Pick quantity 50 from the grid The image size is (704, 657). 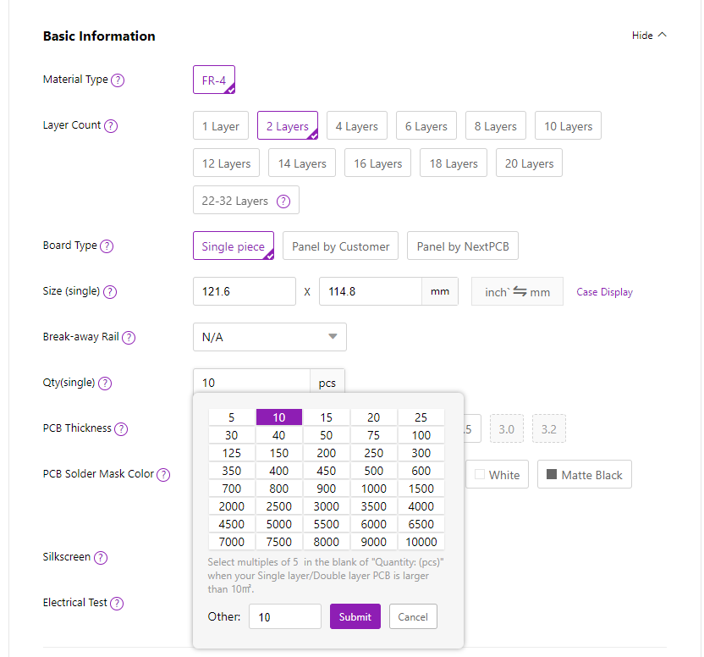point(326,435)
